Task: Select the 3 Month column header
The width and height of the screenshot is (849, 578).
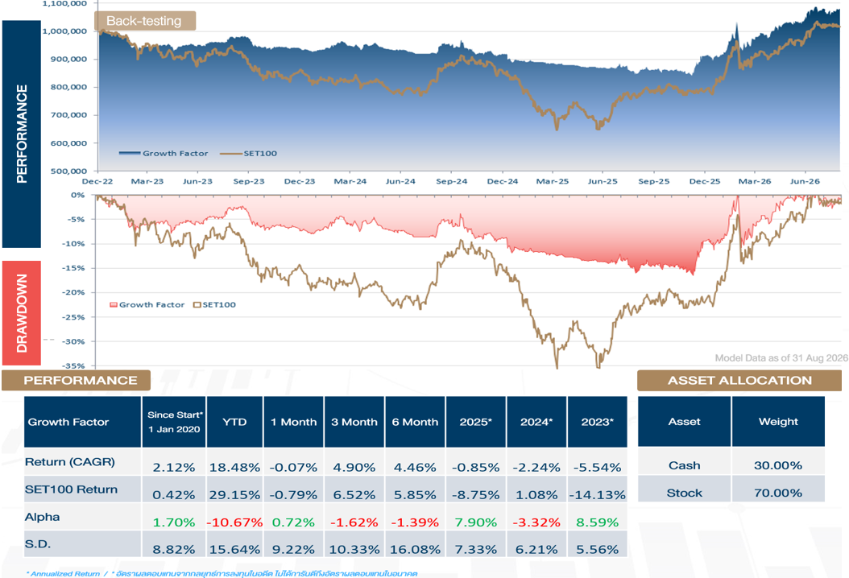Action: point(354,422)
